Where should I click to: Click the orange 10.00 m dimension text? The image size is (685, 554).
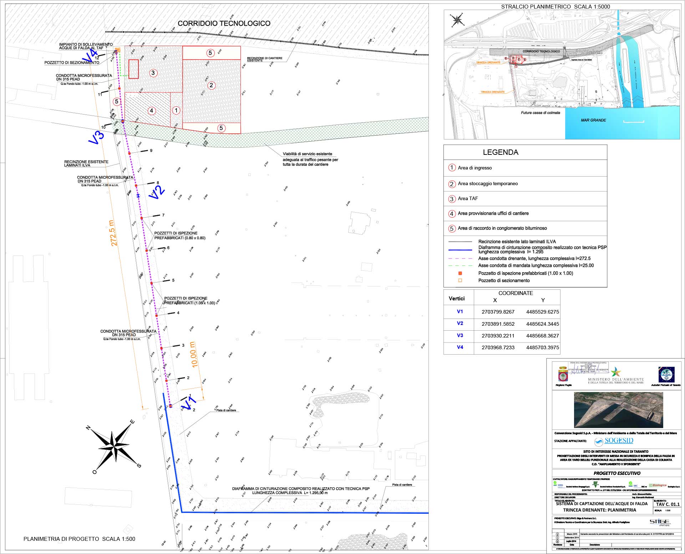click(193, 355)
